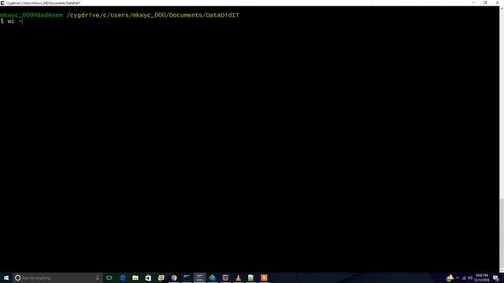Open File Explorer from taskbar
Screen dimensions: 504x283
pyautogui.click(x=135, y=277)
